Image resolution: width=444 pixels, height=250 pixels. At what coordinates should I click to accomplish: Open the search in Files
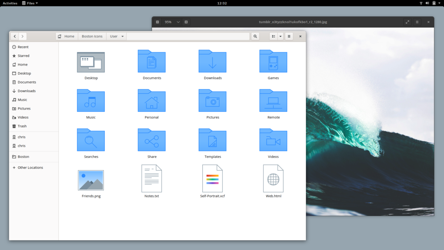click(x=255, y=36)
